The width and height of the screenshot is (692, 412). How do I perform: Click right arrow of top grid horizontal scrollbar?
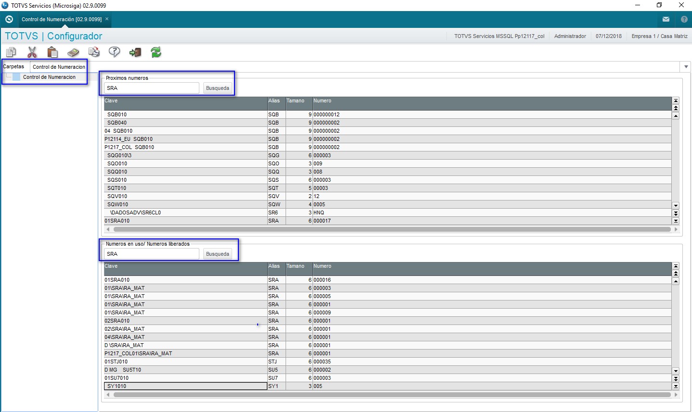tap(676, 229)
